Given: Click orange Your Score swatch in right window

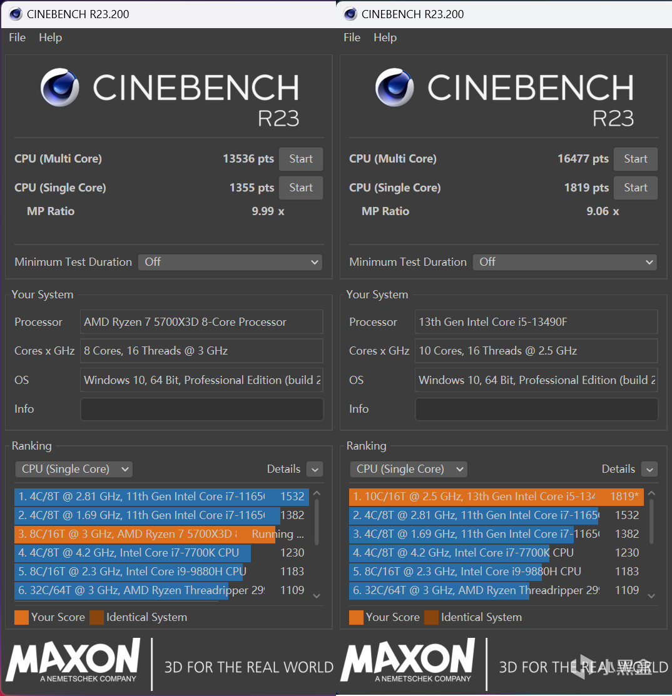Looking at the screenshot, I should [x=356, y=617].
